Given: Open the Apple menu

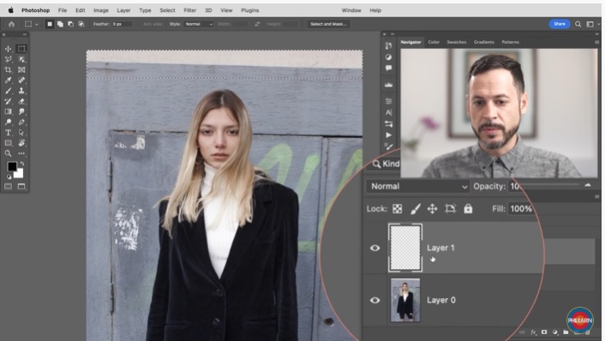Looking at the screenshot, I should pos(11,10).
